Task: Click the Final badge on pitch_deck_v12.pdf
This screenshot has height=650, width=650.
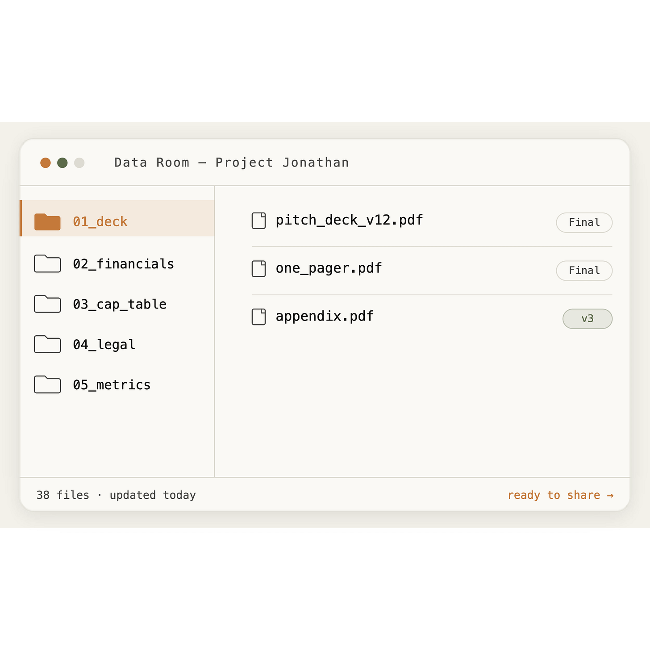Action: pos(584,222)
